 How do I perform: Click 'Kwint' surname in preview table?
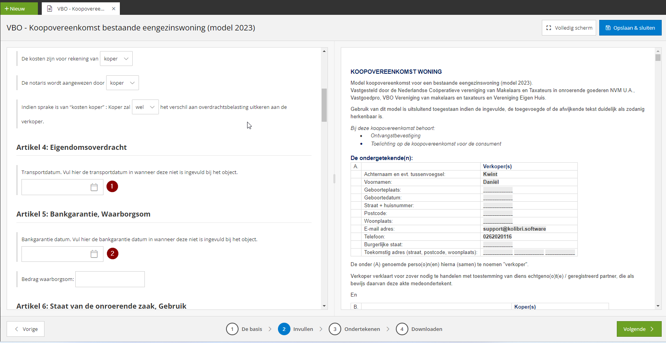coord(490,174)
